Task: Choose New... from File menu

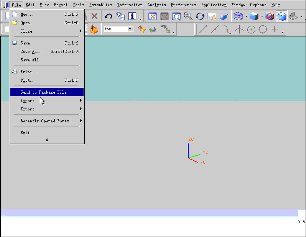Action: tap(47, 15)
